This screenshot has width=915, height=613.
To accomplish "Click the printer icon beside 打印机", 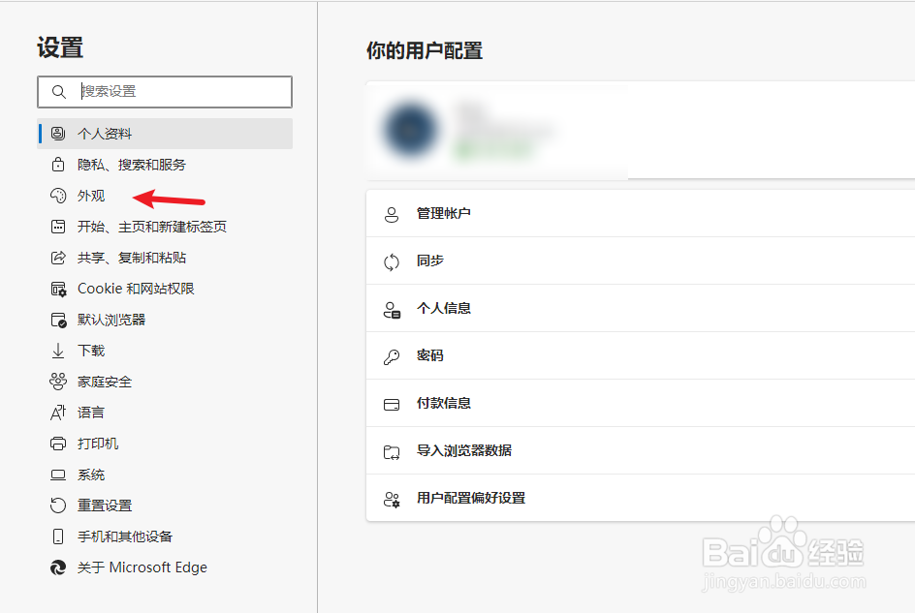I will tap(58, 444).
